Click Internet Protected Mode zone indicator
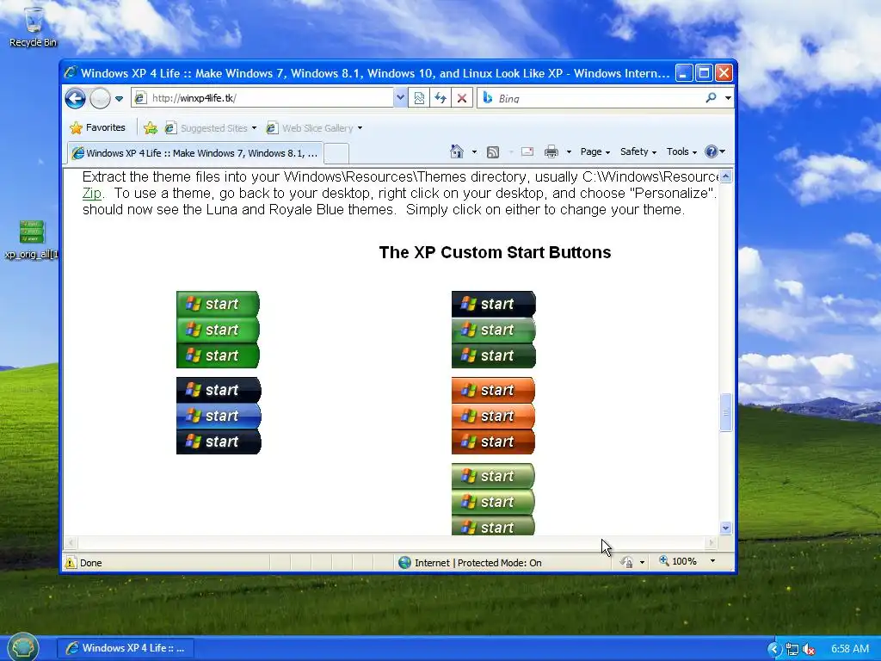Image resolution: width=881 pixels, height=661 pixels. (x=470, y=563)
